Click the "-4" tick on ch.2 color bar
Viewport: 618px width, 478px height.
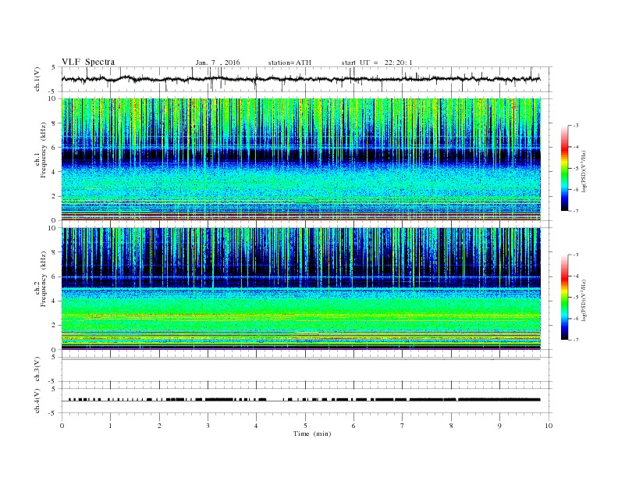click(x=576, y=276)
